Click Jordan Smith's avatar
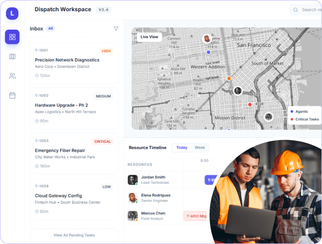Image resolution: width=322 pixels, height=244 pixels. [133, 180]
